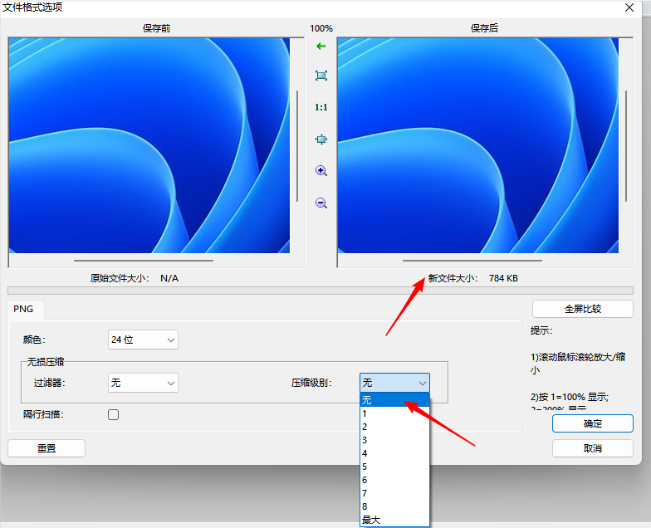Image resolution: width=651 pixels, height=528 pixels.
Task: Open the 颜色 24 位 dropdown
Action: click(143, 340)
